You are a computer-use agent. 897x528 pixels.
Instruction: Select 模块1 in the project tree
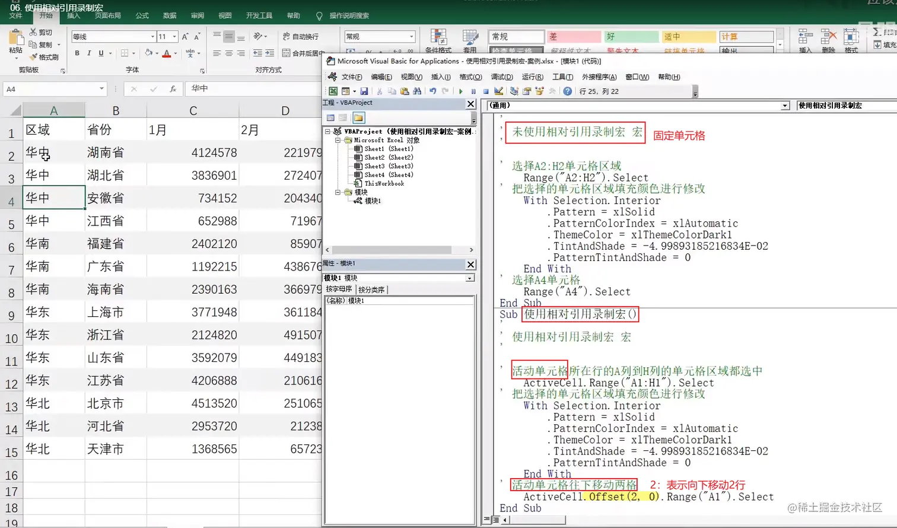tap(368, 201)
